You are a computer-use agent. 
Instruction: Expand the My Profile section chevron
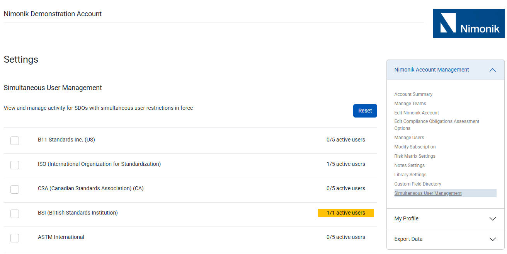click(492, 219)
